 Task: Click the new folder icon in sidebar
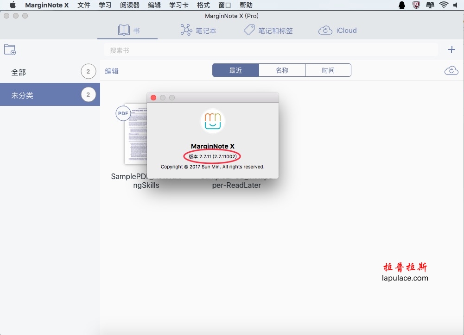tap(10, 50)
